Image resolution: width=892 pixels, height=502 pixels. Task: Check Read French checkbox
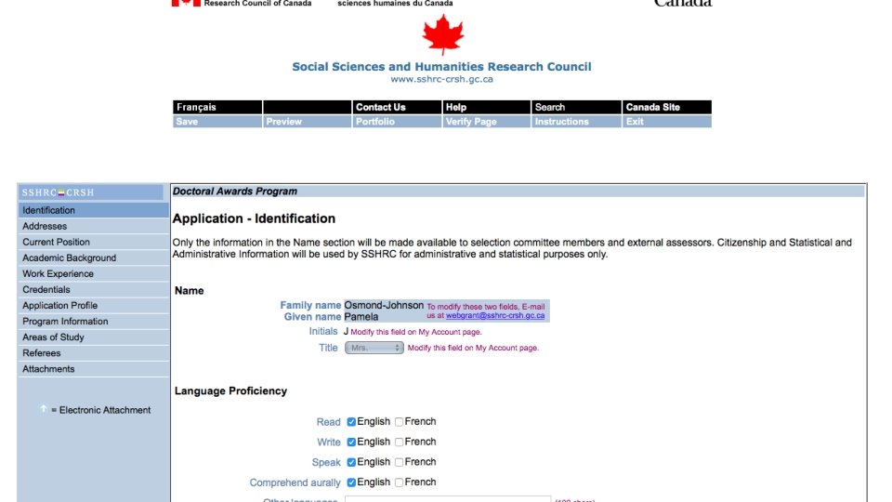point(399,422)
